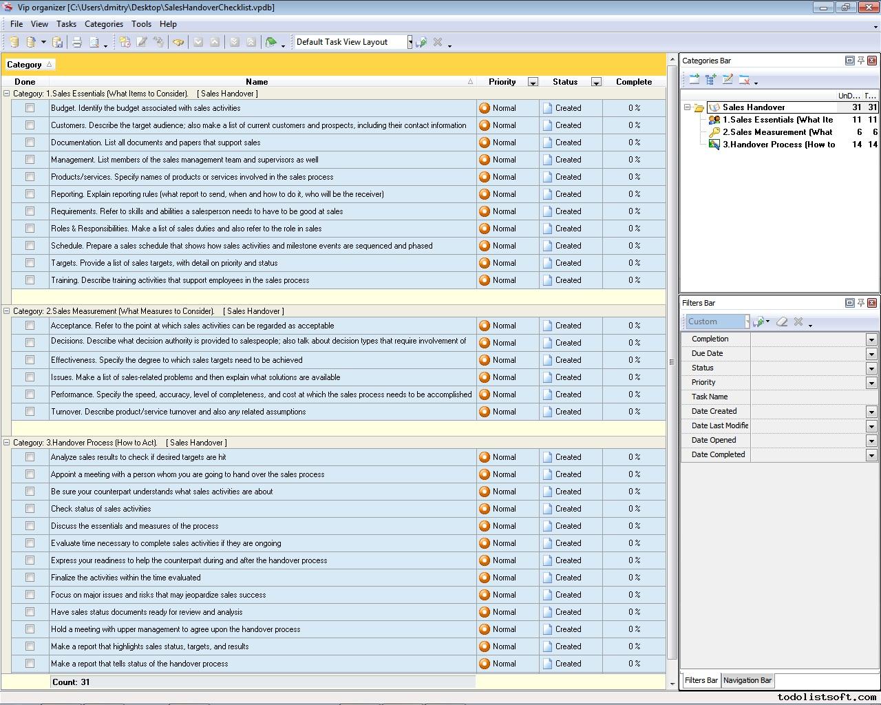Viewport: 881px width, 705px height.
Task: Mark the Acceptance task as done
Action: (30, 326)
